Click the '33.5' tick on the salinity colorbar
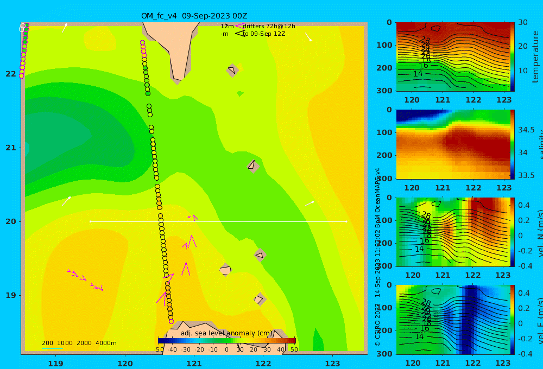 point(526,175)
